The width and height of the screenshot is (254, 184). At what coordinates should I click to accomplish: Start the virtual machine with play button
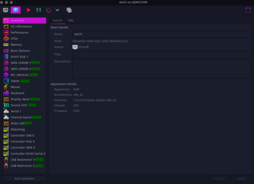(x=28, y=10)
